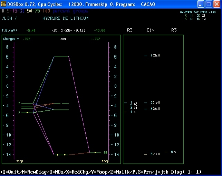222x176 pixels.
Task: Click the .000 charge value
Action: tap(63, 39)
